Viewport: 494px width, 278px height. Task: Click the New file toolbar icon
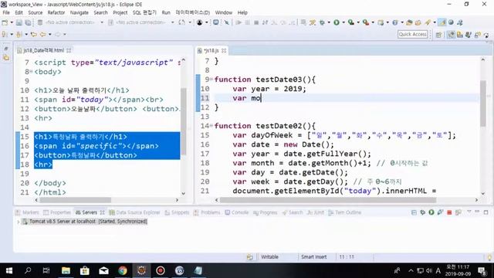pos(5,22)
